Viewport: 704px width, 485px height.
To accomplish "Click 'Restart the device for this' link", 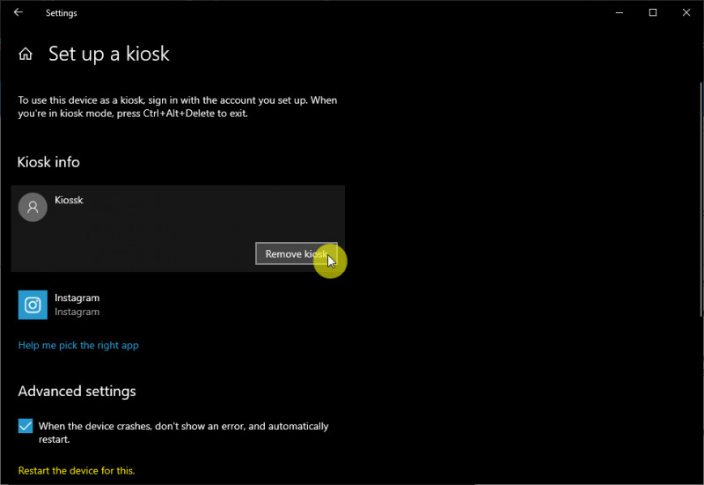I will coord(77,471).
